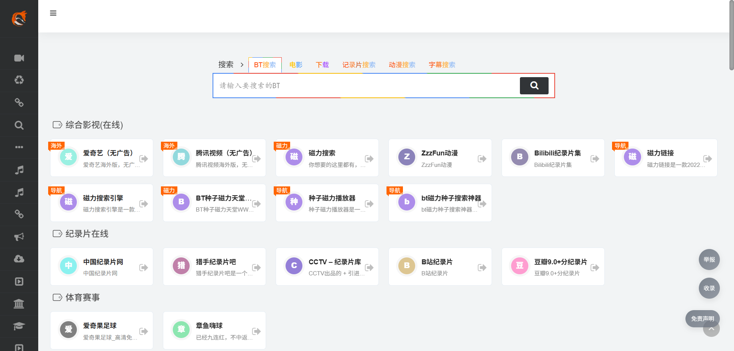The width and height of the screenshot is (734, 351).
Task: Click the arrow icon on 磁力搜索引擎 card
Action: 144,204
